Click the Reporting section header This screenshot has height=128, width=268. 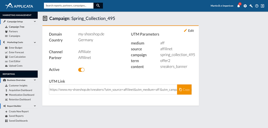(x=19, y=74)
